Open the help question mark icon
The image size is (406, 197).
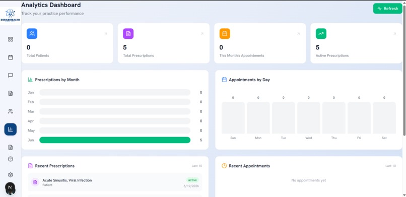click(x=11, y=159)
